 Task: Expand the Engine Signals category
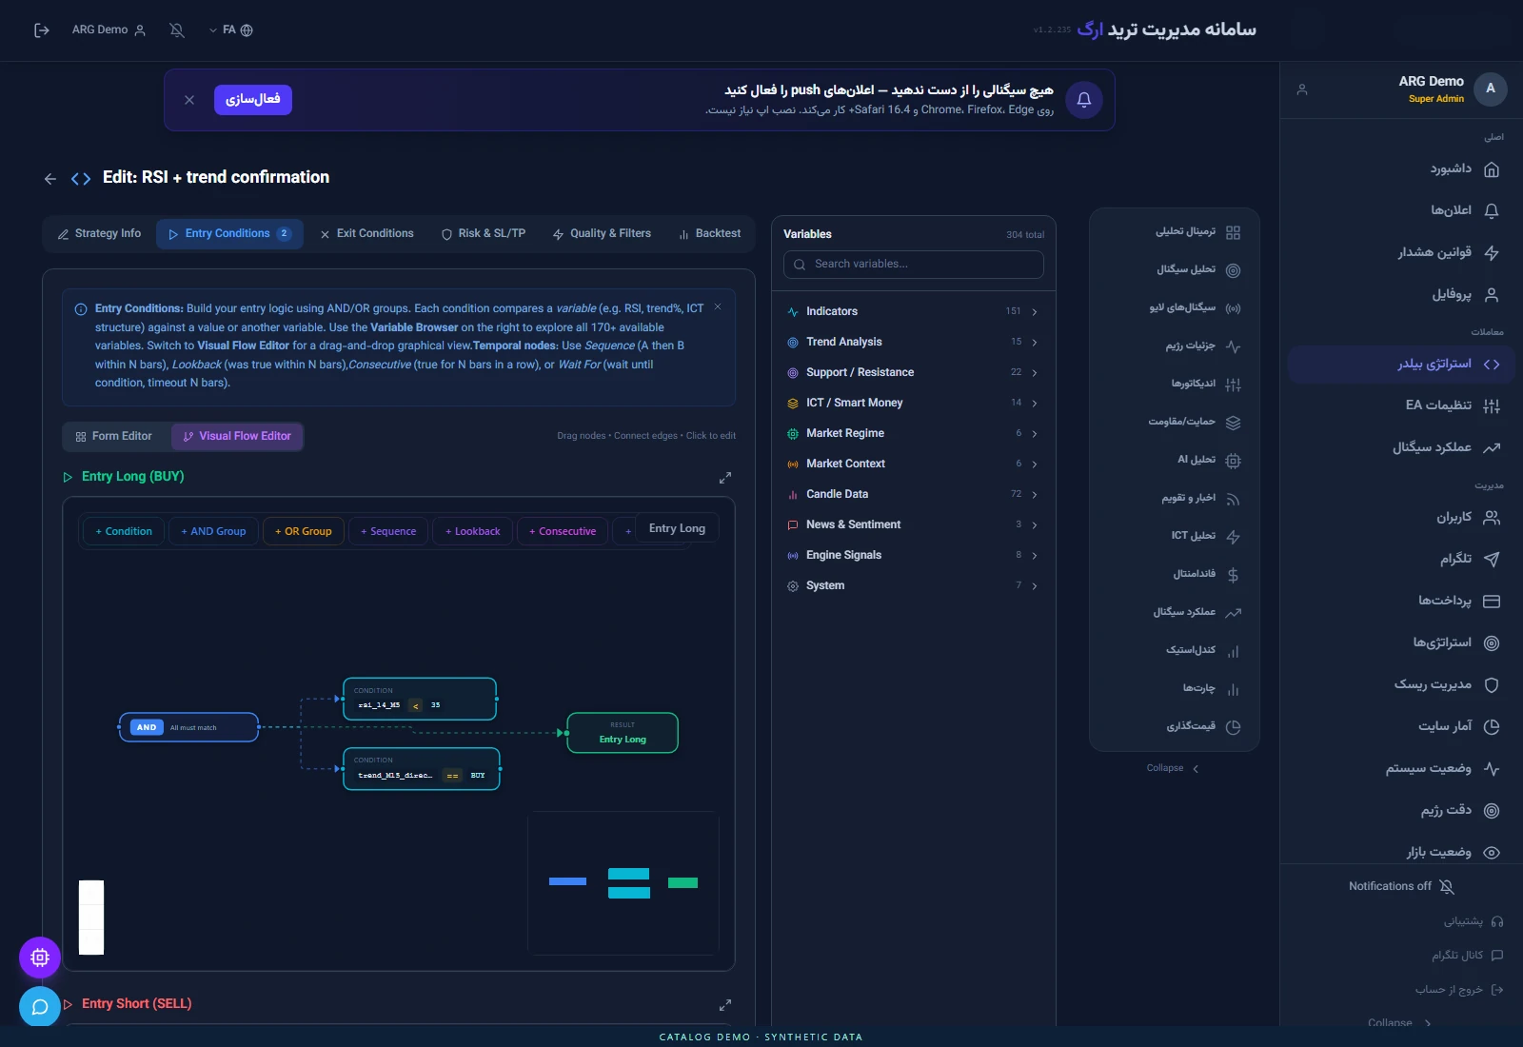[914, 556]
